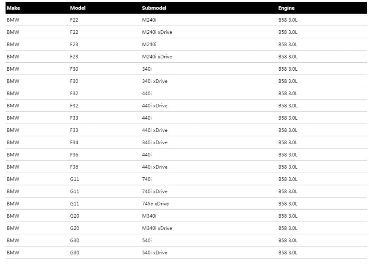The image size is (369, 264).
Task: Click the Submodel column header
Action: coord(154,8)
